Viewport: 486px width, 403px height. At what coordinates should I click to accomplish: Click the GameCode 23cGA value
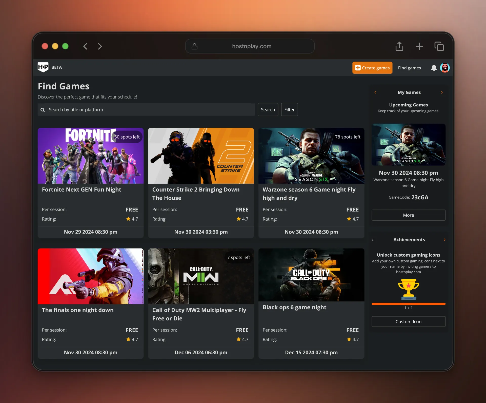420,197
